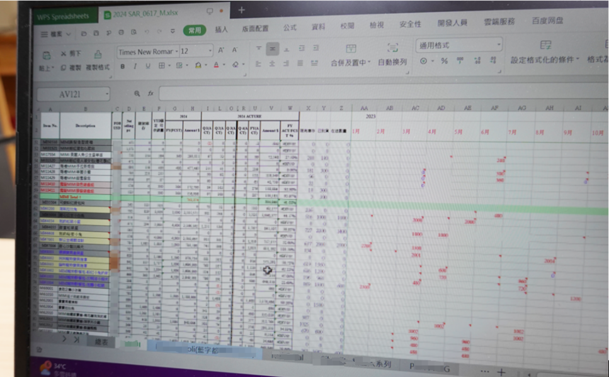
Task: Toggle italic formatting
Action: point(135,66)
